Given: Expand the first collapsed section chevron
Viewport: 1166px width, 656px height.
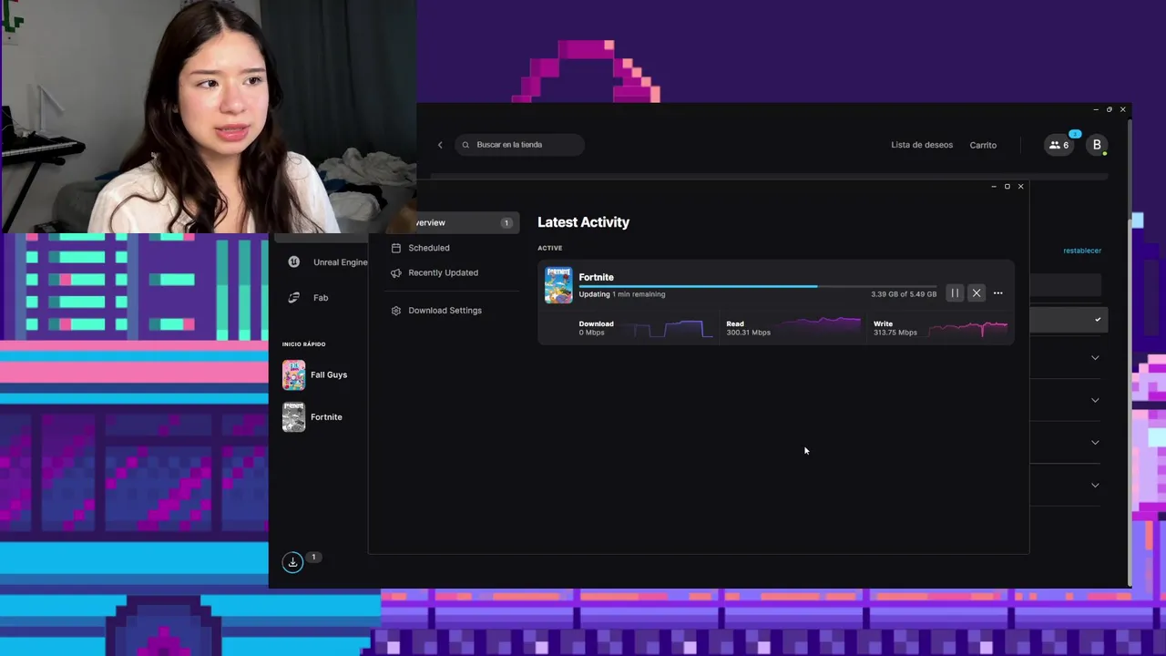Looking at the screenshot, I should coord(1095,358).
